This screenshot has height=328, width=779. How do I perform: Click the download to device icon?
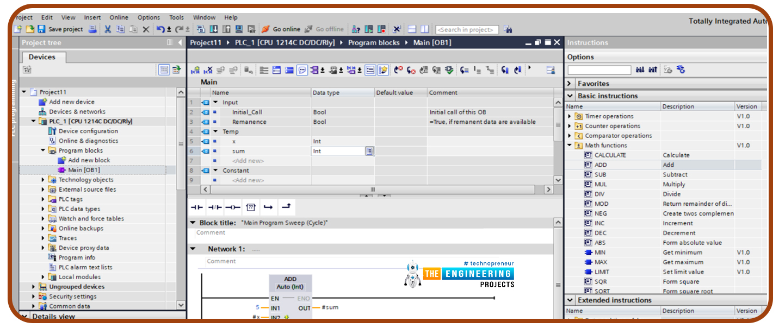coord(214,29)
